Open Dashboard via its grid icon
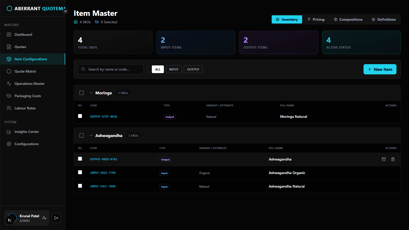The width and height of the screenshot is (409, 230). tap(9, 34)
